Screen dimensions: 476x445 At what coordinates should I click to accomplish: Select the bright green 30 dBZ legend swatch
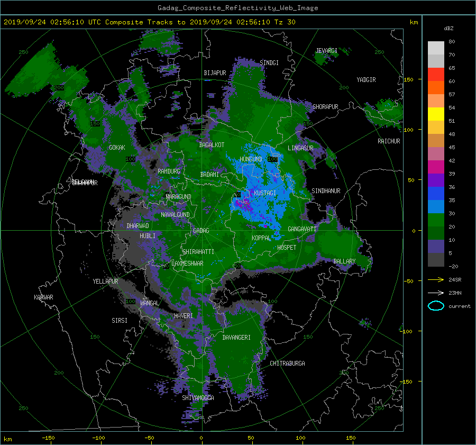436,220
